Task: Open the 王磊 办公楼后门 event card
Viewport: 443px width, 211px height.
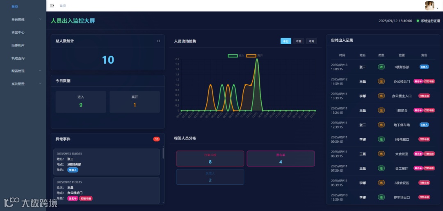Action: (107, 191)
